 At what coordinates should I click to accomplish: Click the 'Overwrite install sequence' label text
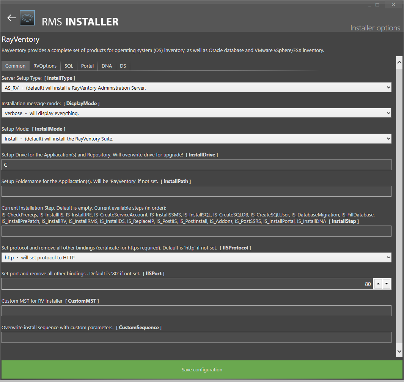click(x=57, y=327)
